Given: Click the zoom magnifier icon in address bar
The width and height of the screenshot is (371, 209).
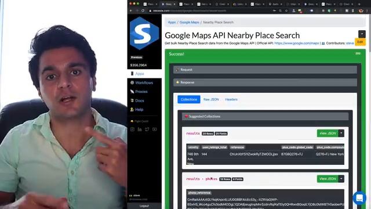Looking at the screenshot, I should (x=281, y=10).
